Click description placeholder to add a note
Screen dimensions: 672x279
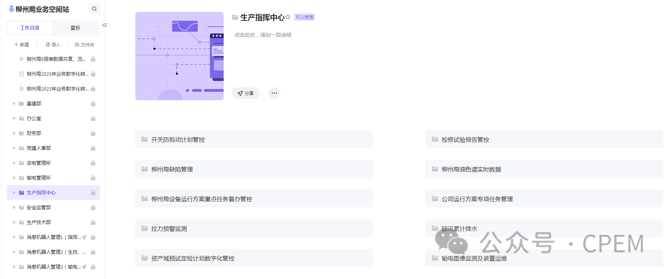pos(263,35)
